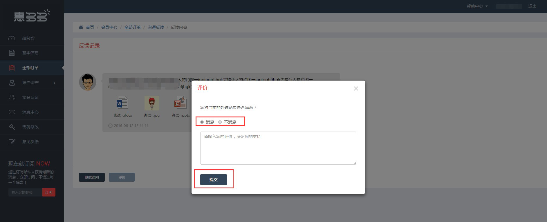Select the 满意 radio button
Image resolution: width=547 pixels, height=222 pixels.
coord(202,122)
